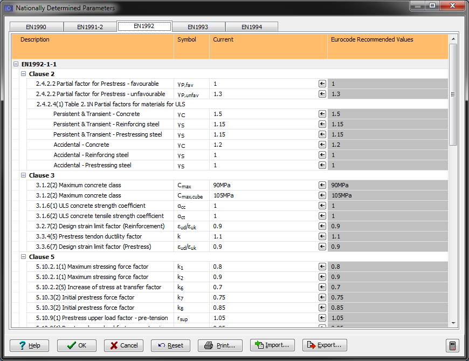The height and width of the screenshot is (361, 469).
Task: Restore Cmax,cube 105MPa recommended value arrow
Action: point(322,195)
